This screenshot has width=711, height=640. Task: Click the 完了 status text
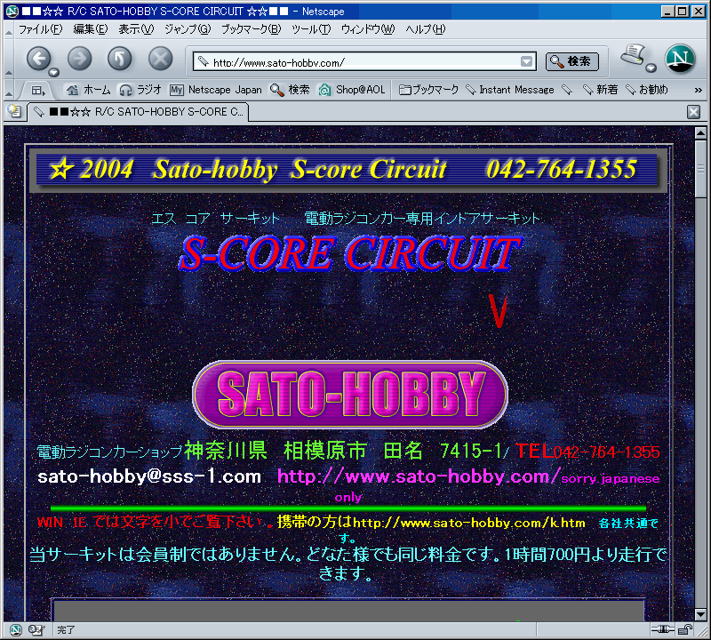tap(66, 629)
